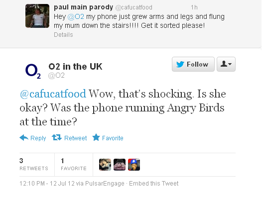Screen dimensions: 262x197
Task: Open the paul main parody profile name
Action: coord(83,7)
